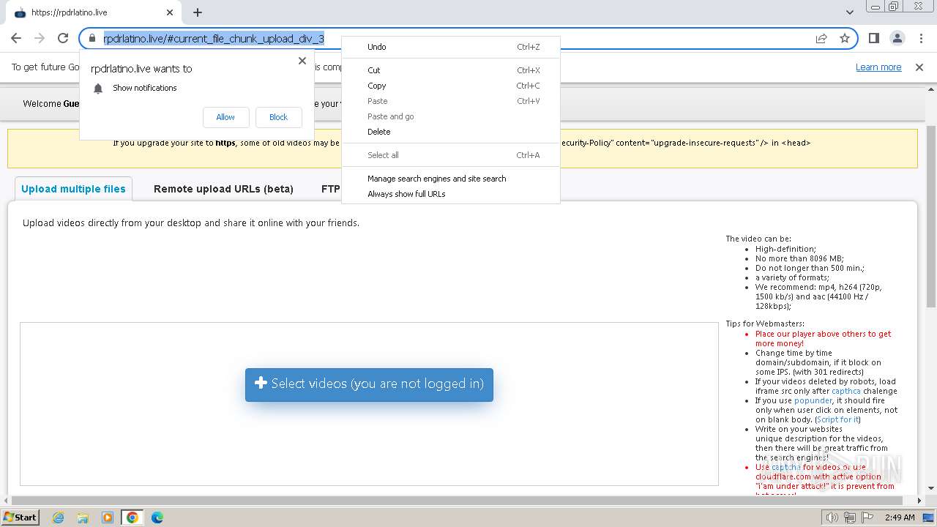The image size is (937, 527).
Task: Launch Microsoft Edge from taskbar
Action: 157,517
